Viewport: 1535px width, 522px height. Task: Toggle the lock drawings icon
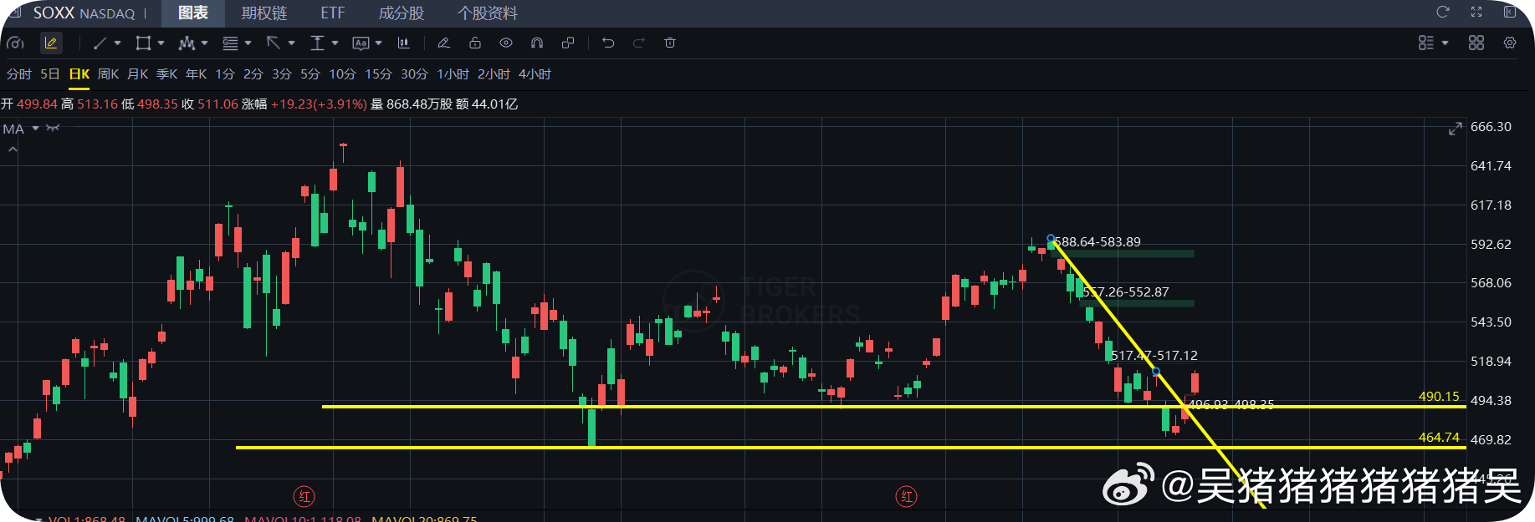pyautogui.click(x=475, y=43)
